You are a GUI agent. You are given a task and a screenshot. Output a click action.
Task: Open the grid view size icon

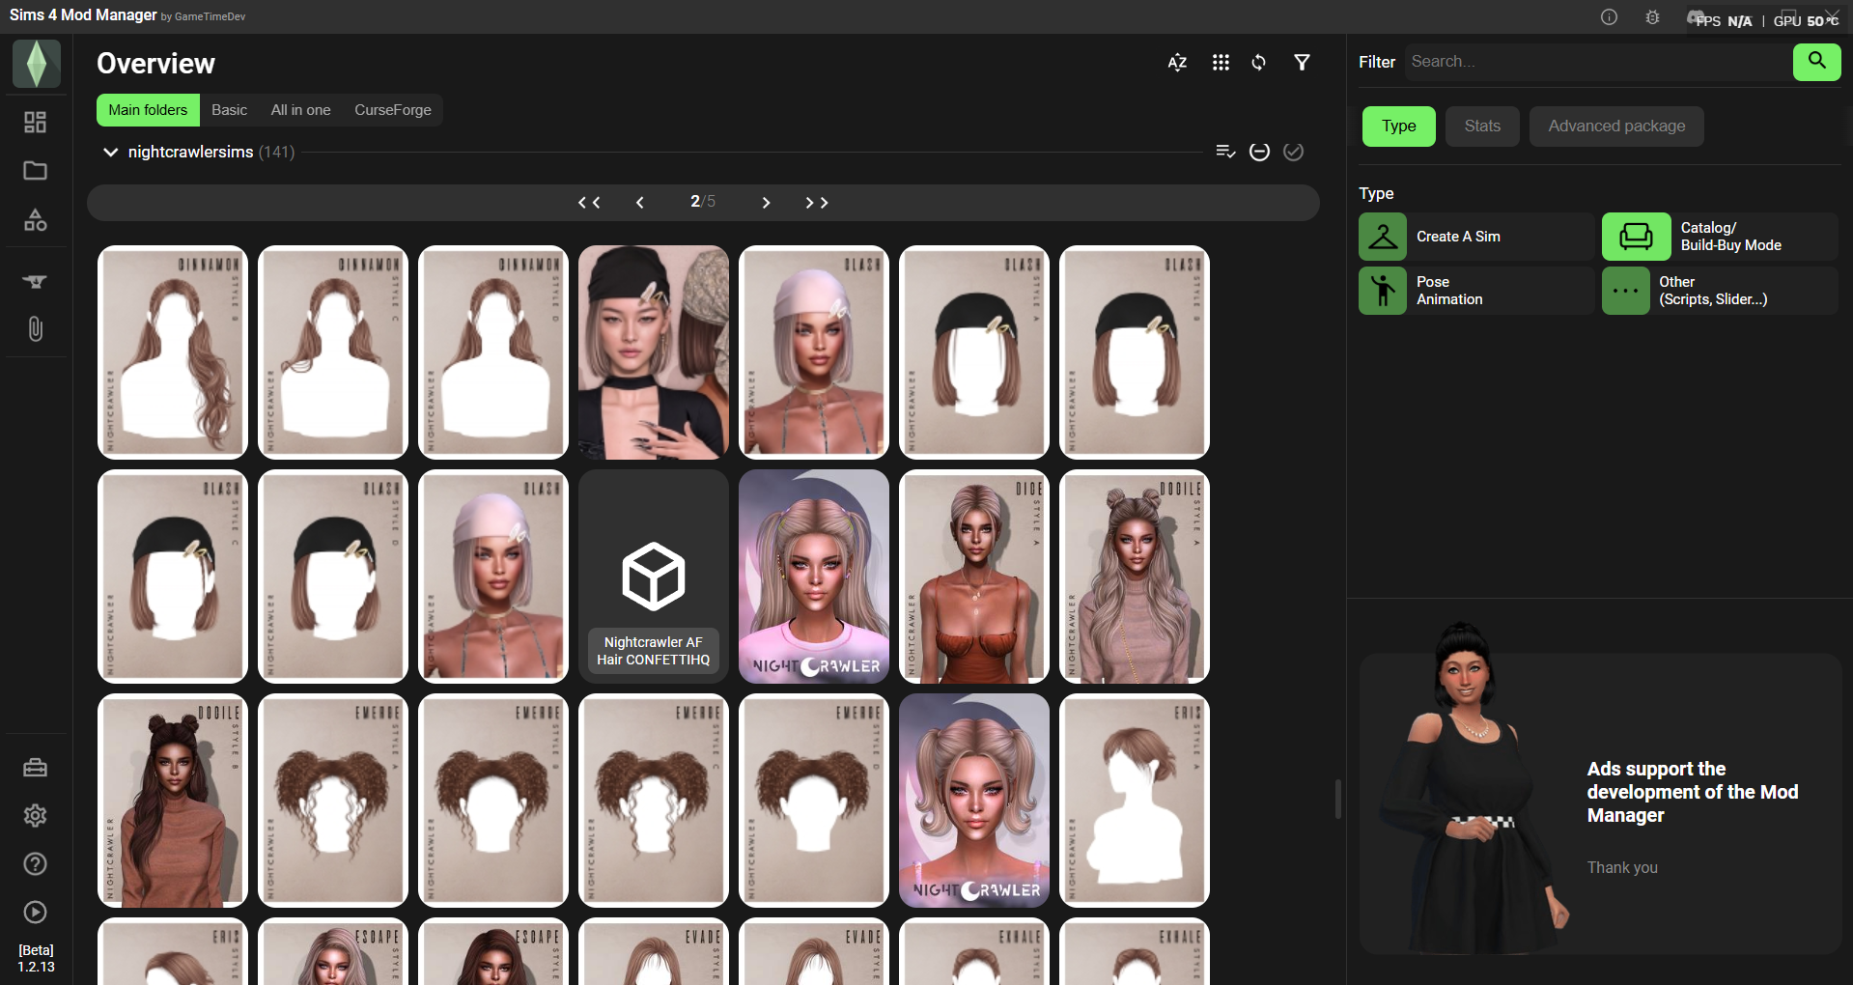[1221, 63]
